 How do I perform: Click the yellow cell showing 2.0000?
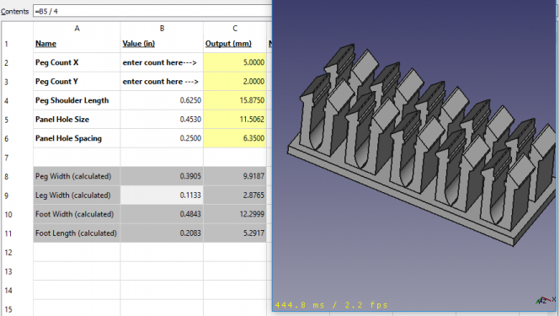coord(235,82)
